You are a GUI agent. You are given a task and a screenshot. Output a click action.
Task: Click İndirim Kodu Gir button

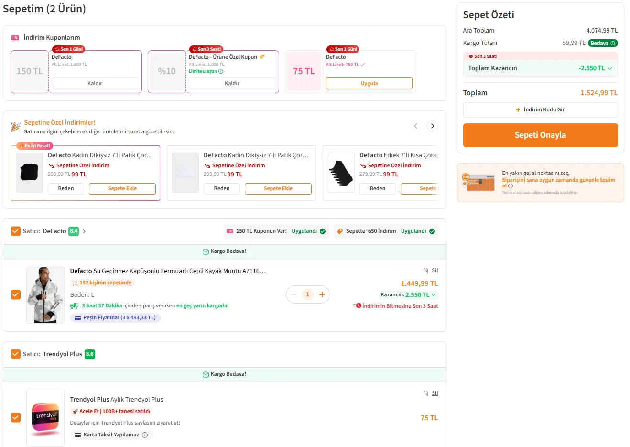pos(540,110)
